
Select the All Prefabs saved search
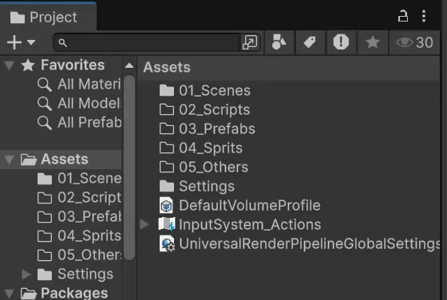(79, 123)
